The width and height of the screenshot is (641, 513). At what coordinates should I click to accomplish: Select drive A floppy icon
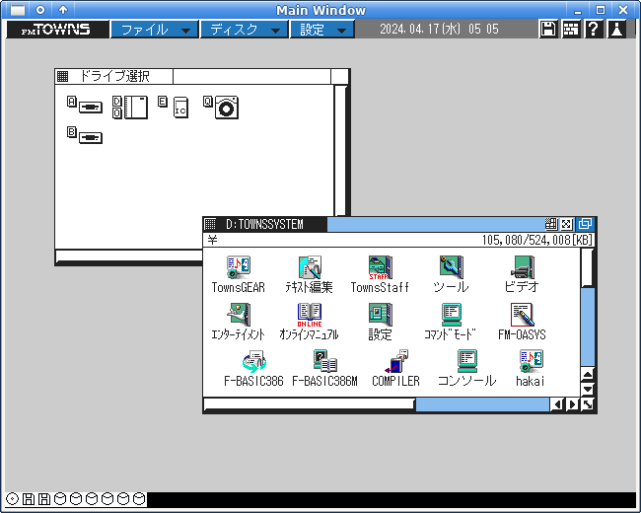[85, 106]
